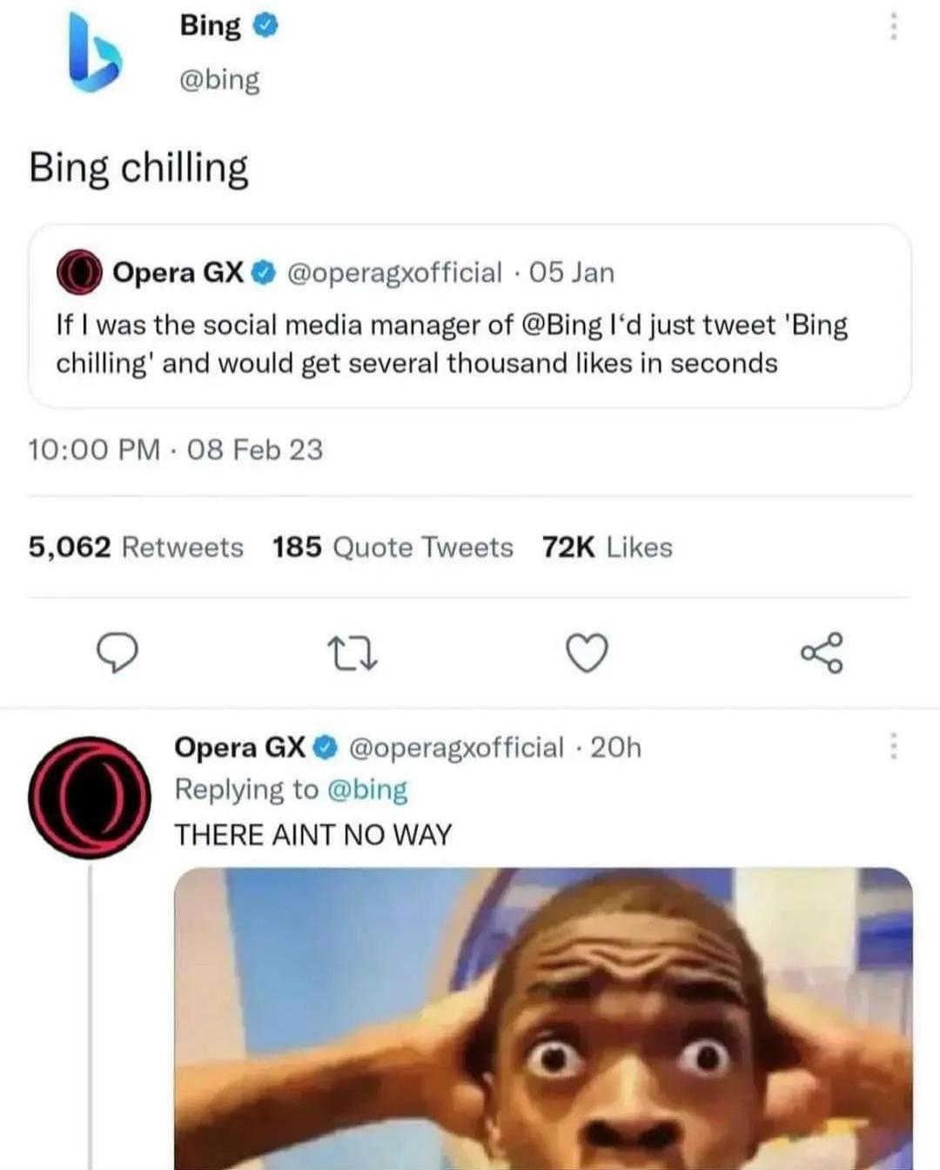Click Opera GX large avatar in reply

point(90,798)
